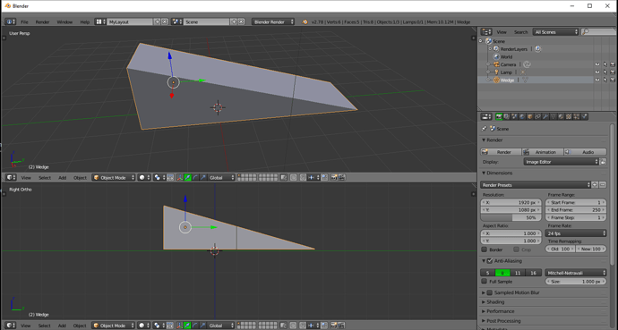Image resolution: width=618 pixels, height=330 pixels.
Task: Adjust the 50% resolution percentage slider
Action: [x=511, y=217]
